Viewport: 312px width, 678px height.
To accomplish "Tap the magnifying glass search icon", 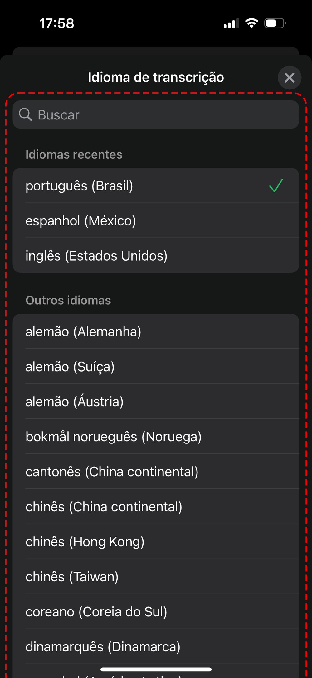I will [25, 114].
